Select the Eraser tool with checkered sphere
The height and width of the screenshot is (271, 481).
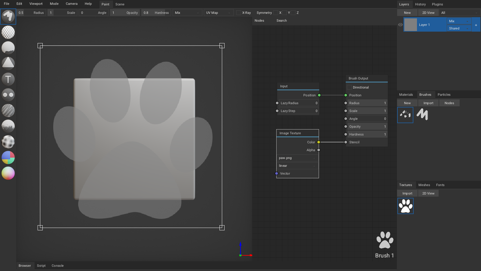[x=8, y=32]
